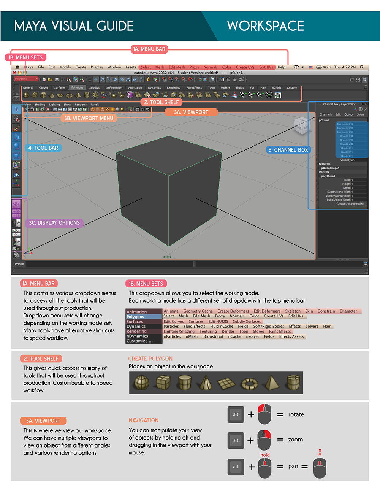Viewport: 380px width, 492px height.
Task: Create a polygon cylinder from shelf
Action: [x=43, y=95]
